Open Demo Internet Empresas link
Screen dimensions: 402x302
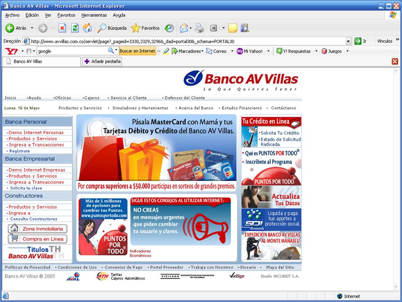coord(37,170)
